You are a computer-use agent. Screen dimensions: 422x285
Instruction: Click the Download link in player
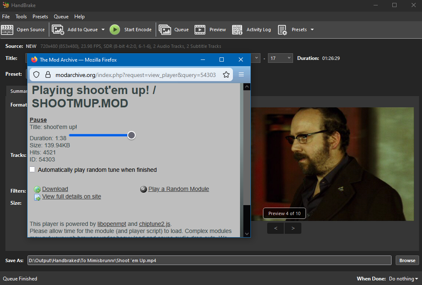[55, 189]
